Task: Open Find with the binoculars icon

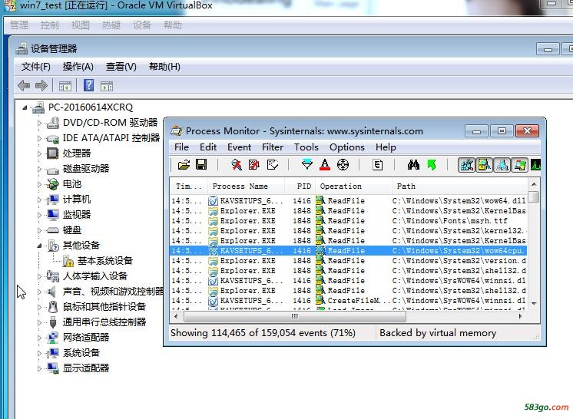Action: click(x=413, y=165)
